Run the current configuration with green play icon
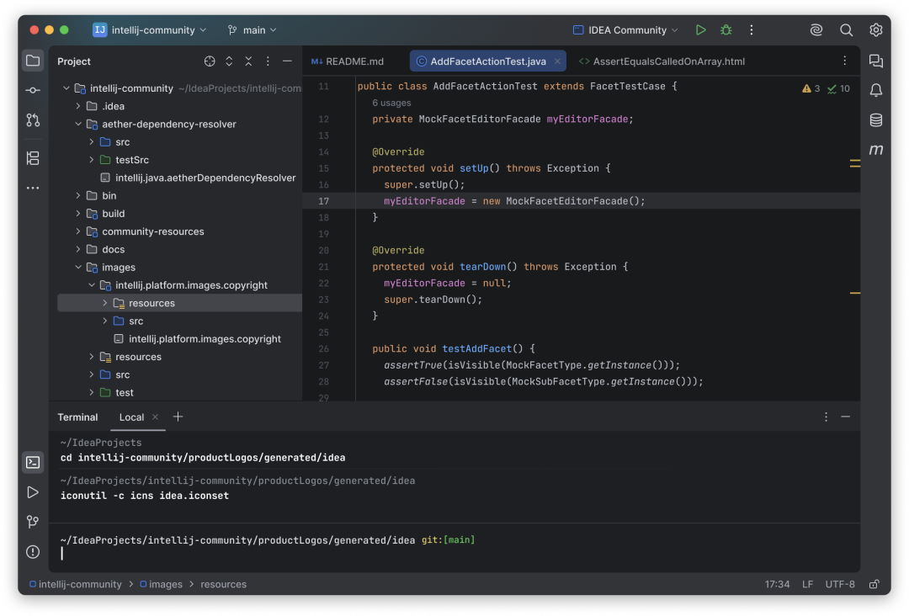Image resolution: width=909 pixels, height=616 pixels. pos(700,29)
